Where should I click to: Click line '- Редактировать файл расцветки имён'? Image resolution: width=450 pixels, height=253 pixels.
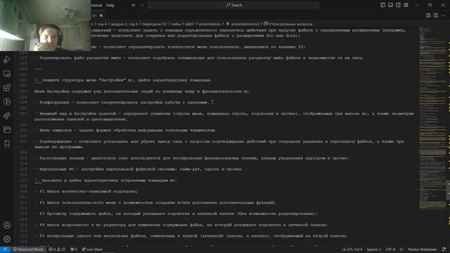(x=199, y=58)
